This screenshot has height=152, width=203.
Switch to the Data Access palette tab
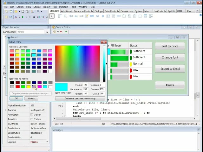[127, 11]
